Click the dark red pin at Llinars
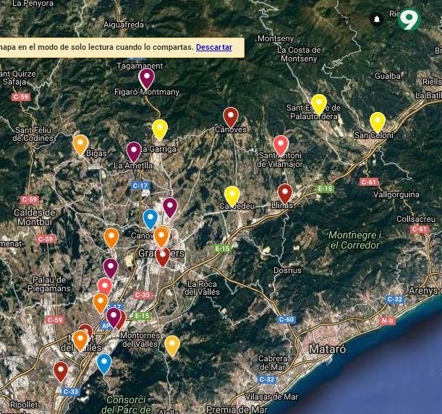The width and height of the screenshot is (442, 414). 285,193
